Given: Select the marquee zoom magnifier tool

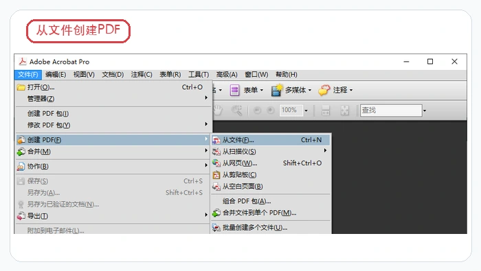Looking at the screenshot, I should (x=237, y=110).
